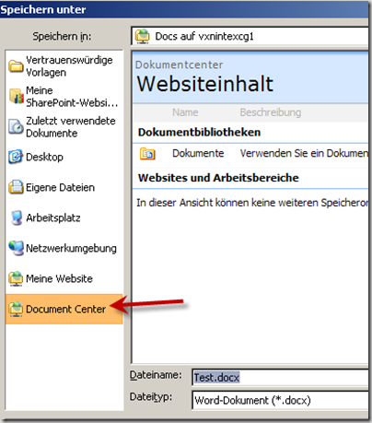Screen dimensions: 372x423
Task: Click the Dokumentbibliotheken section heading
Action: pos(199,132)
